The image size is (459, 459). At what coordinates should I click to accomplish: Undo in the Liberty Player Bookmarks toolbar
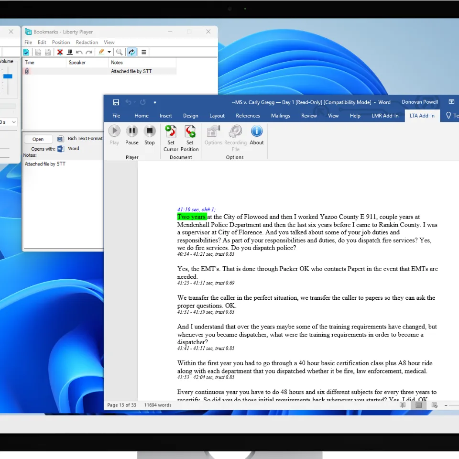click(x=79, y=52)
